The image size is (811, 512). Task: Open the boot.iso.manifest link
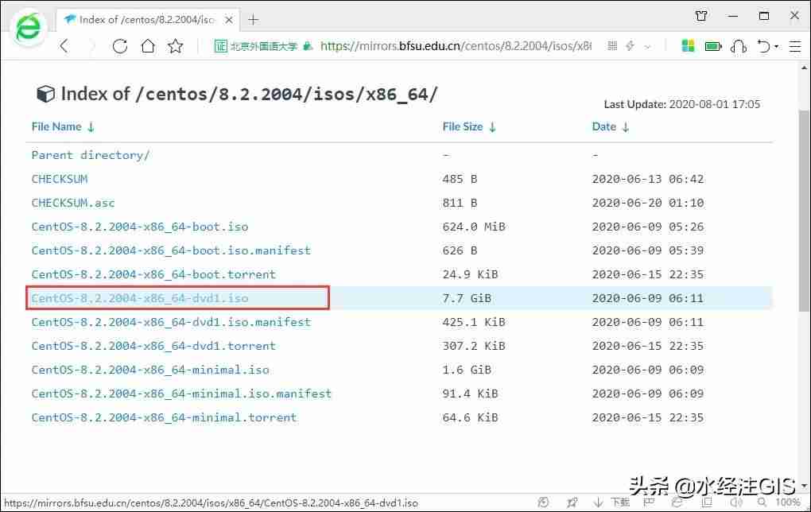[171, 250]
